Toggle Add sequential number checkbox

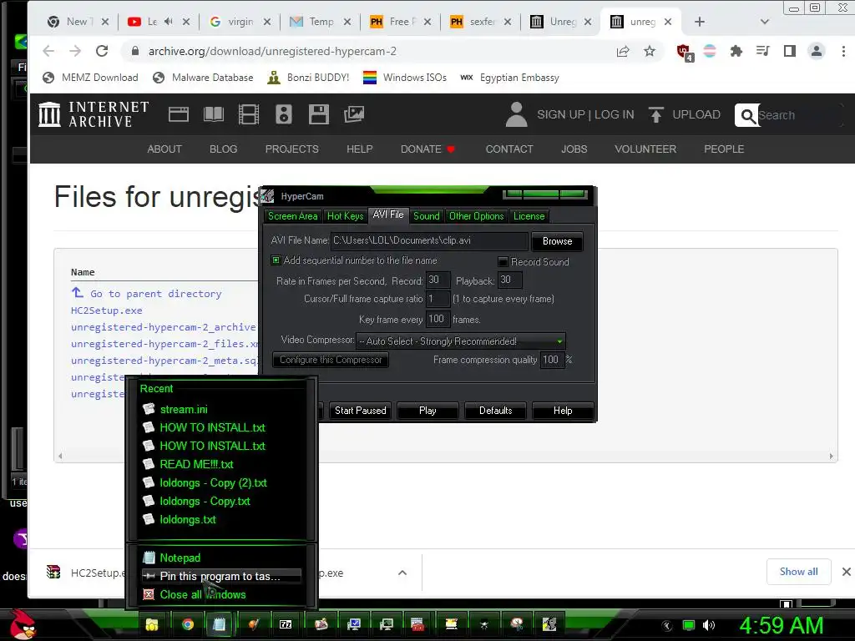coord(276,260)
